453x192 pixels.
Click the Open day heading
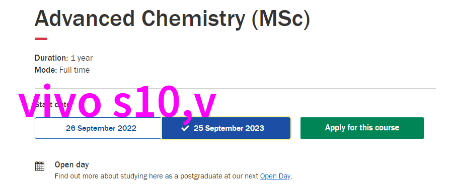pos(71,164)
